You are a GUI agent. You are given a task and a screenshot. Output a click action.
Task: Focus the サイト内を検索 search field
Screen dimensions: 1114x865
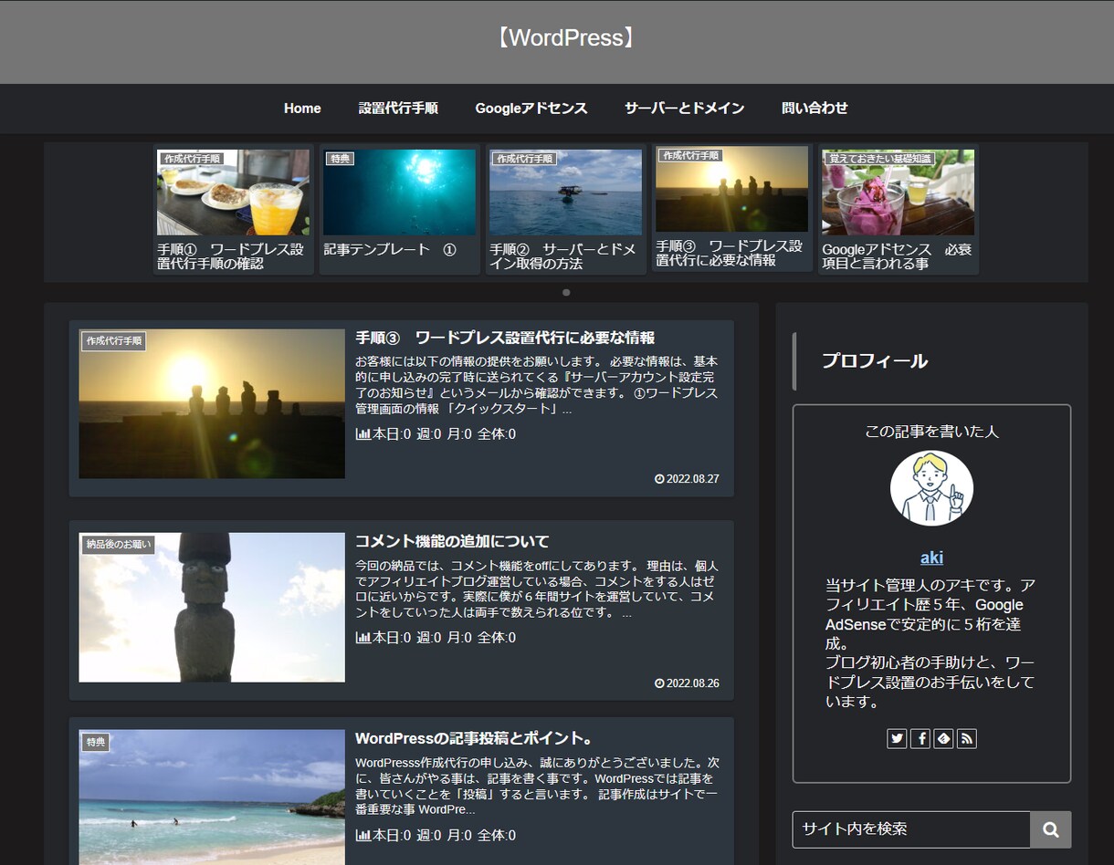coord(911,829)
